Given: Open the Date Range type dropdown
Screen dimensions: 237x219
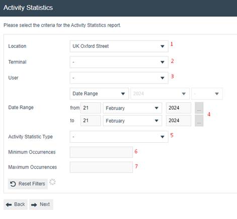Looking at the screenshot, I should pos(99,94).
